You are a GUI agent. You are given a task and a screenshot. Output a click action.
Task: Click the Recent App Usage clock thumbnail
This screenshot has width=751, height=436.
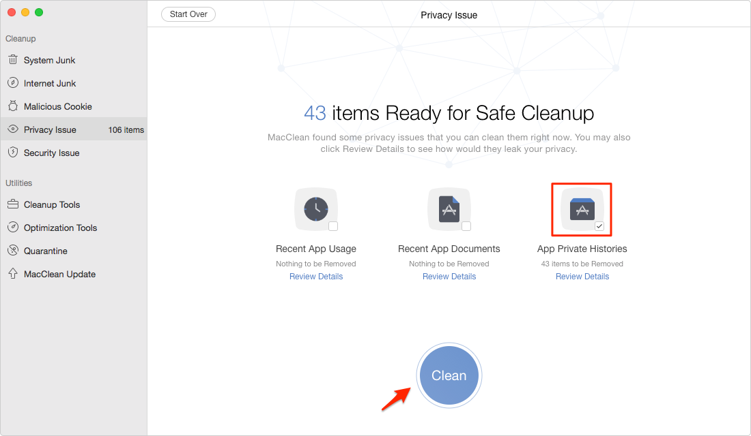315,208
